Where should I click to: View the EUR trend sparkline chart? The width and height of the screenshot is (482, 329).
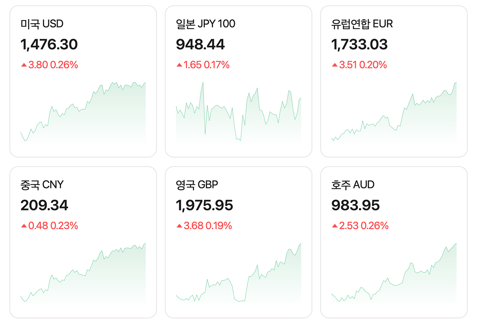point(394,112)
